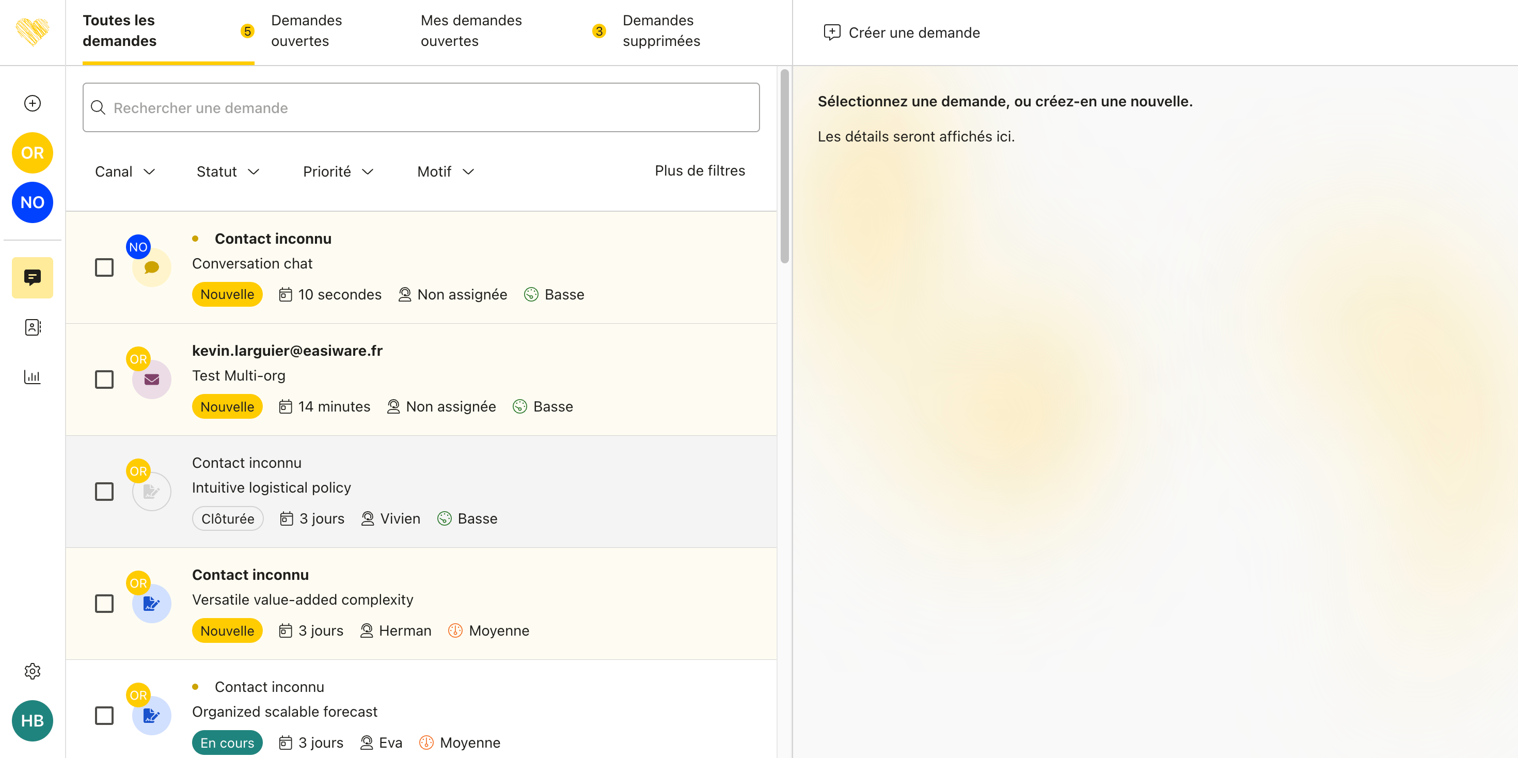Open the statistics bar chart icon

33,376
